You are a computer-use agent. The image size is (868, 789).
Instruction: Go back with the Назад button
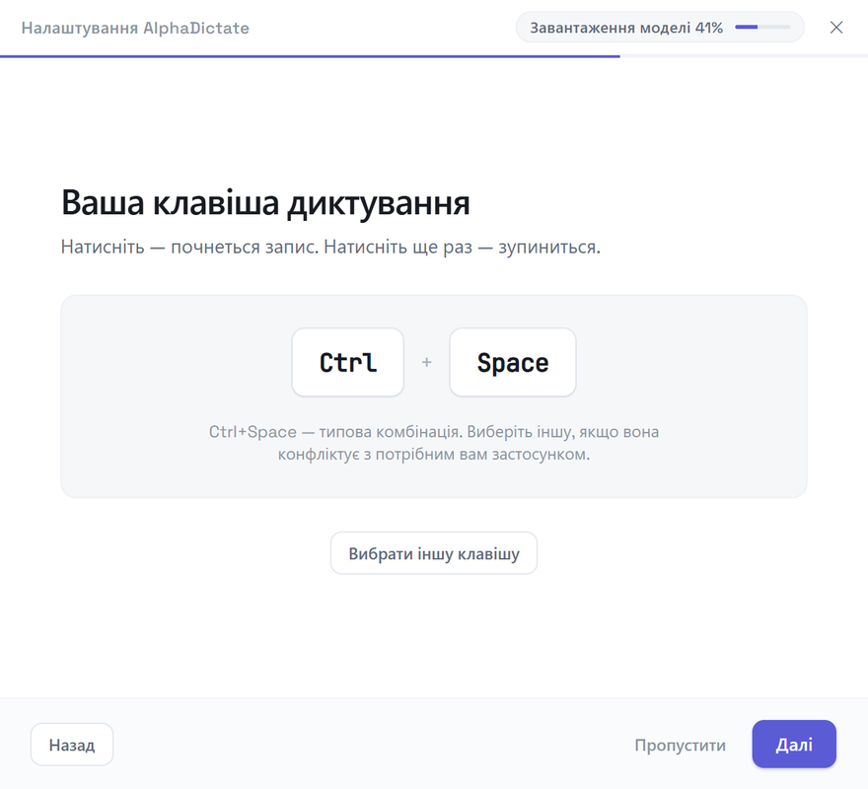tap(72, 745)
